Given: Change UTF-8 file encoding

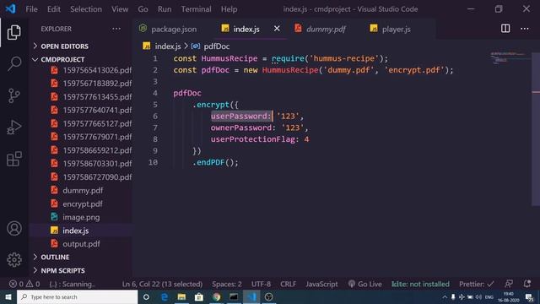Looking at the screenshot, I should coord(261,284).
